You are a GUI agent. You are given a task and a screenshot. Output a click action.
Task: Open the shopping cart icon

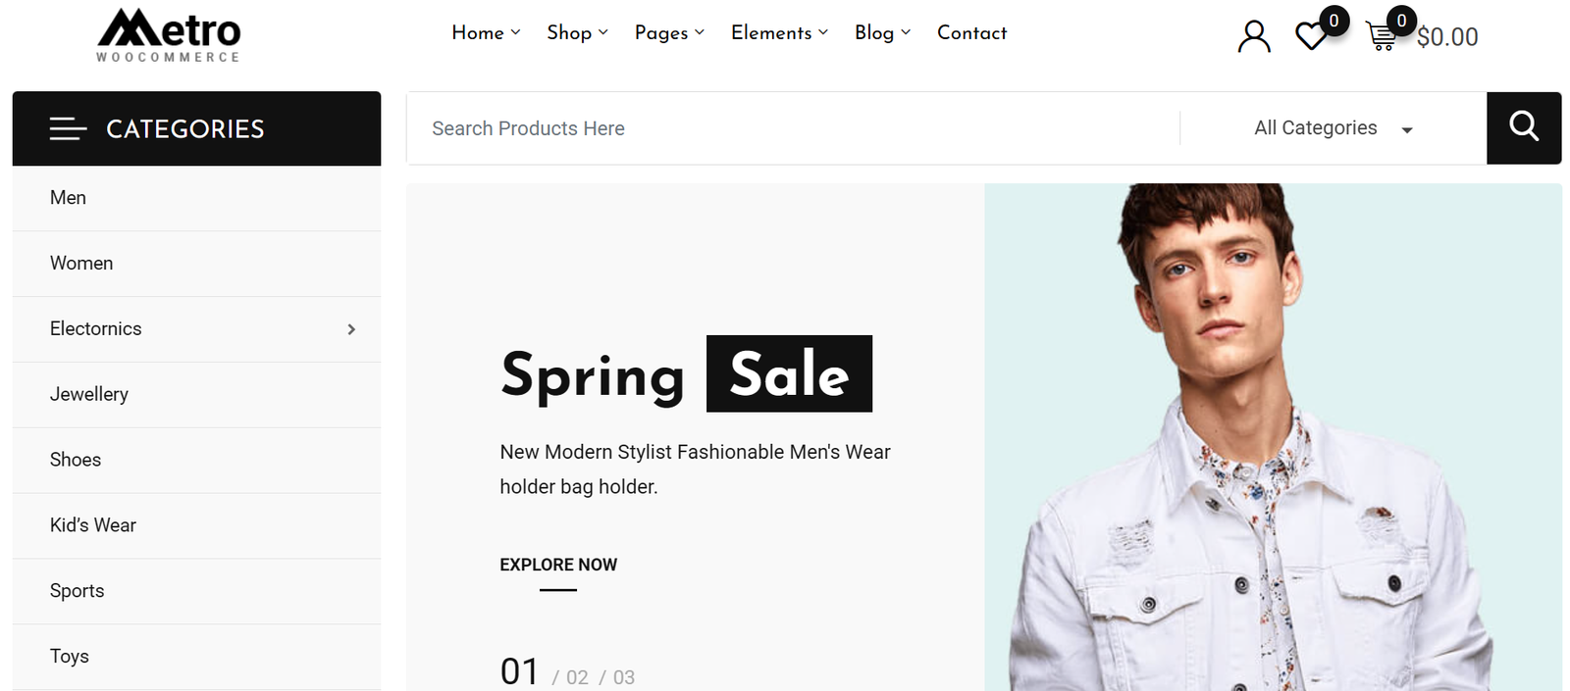[1382, 36]
